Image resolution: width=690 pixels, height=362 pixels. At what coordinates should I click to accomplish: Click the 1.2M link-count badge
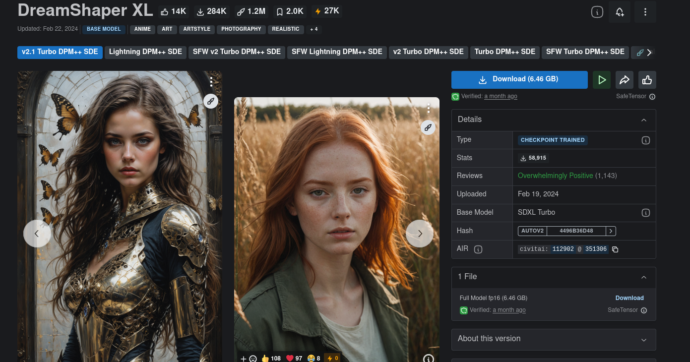coord(251,11)
